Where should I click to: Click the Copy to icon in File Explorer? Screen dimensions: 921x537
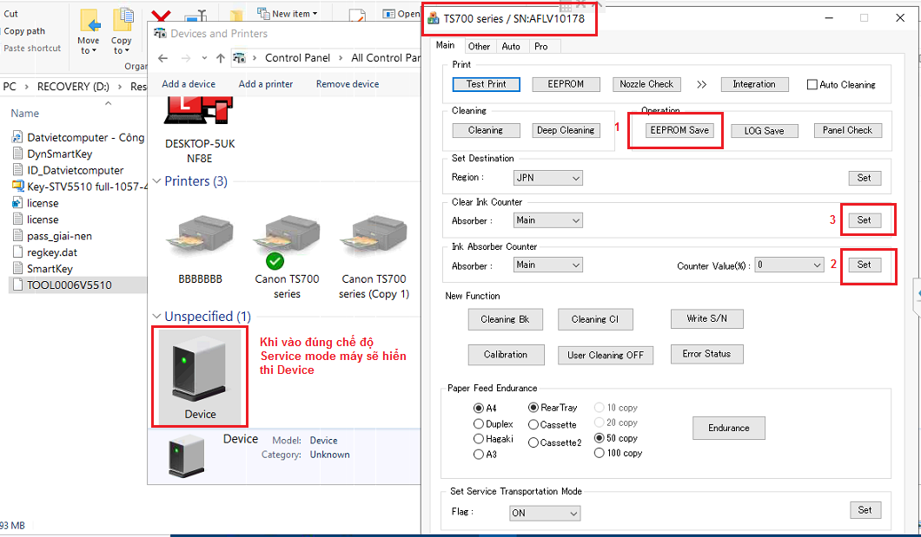pos(123,22)
